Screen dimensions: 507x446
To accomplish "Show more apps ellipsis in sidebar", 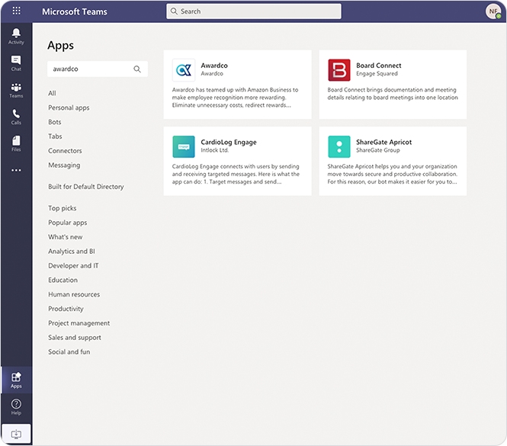I will click(16, 170).
